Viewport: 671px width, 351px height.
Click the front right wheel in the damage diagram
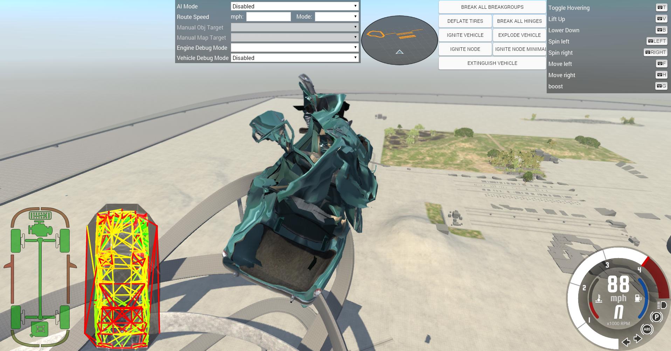point(64,241)
